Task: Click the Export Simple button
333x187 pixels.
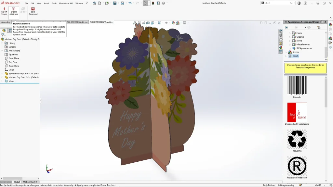Action: [4, 11]
